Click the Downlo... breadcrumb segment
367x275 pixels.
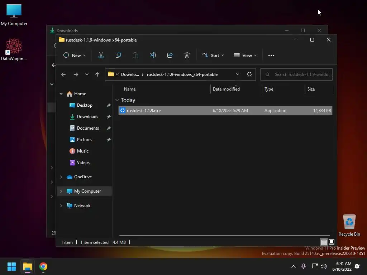pyautogui.click(x=130, y=74)
